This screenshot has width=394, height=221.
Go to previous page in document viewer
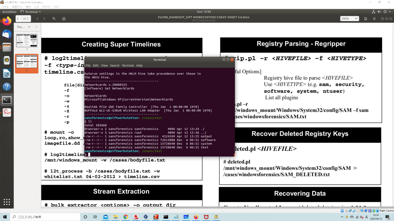tap(37, 19)
